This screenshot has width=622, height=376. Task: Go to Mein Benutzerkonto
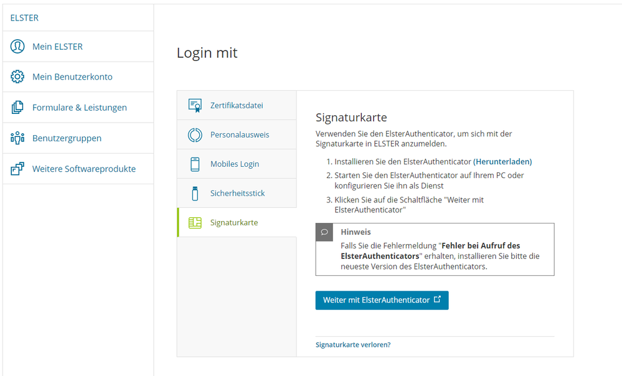[x=78, y=77]
